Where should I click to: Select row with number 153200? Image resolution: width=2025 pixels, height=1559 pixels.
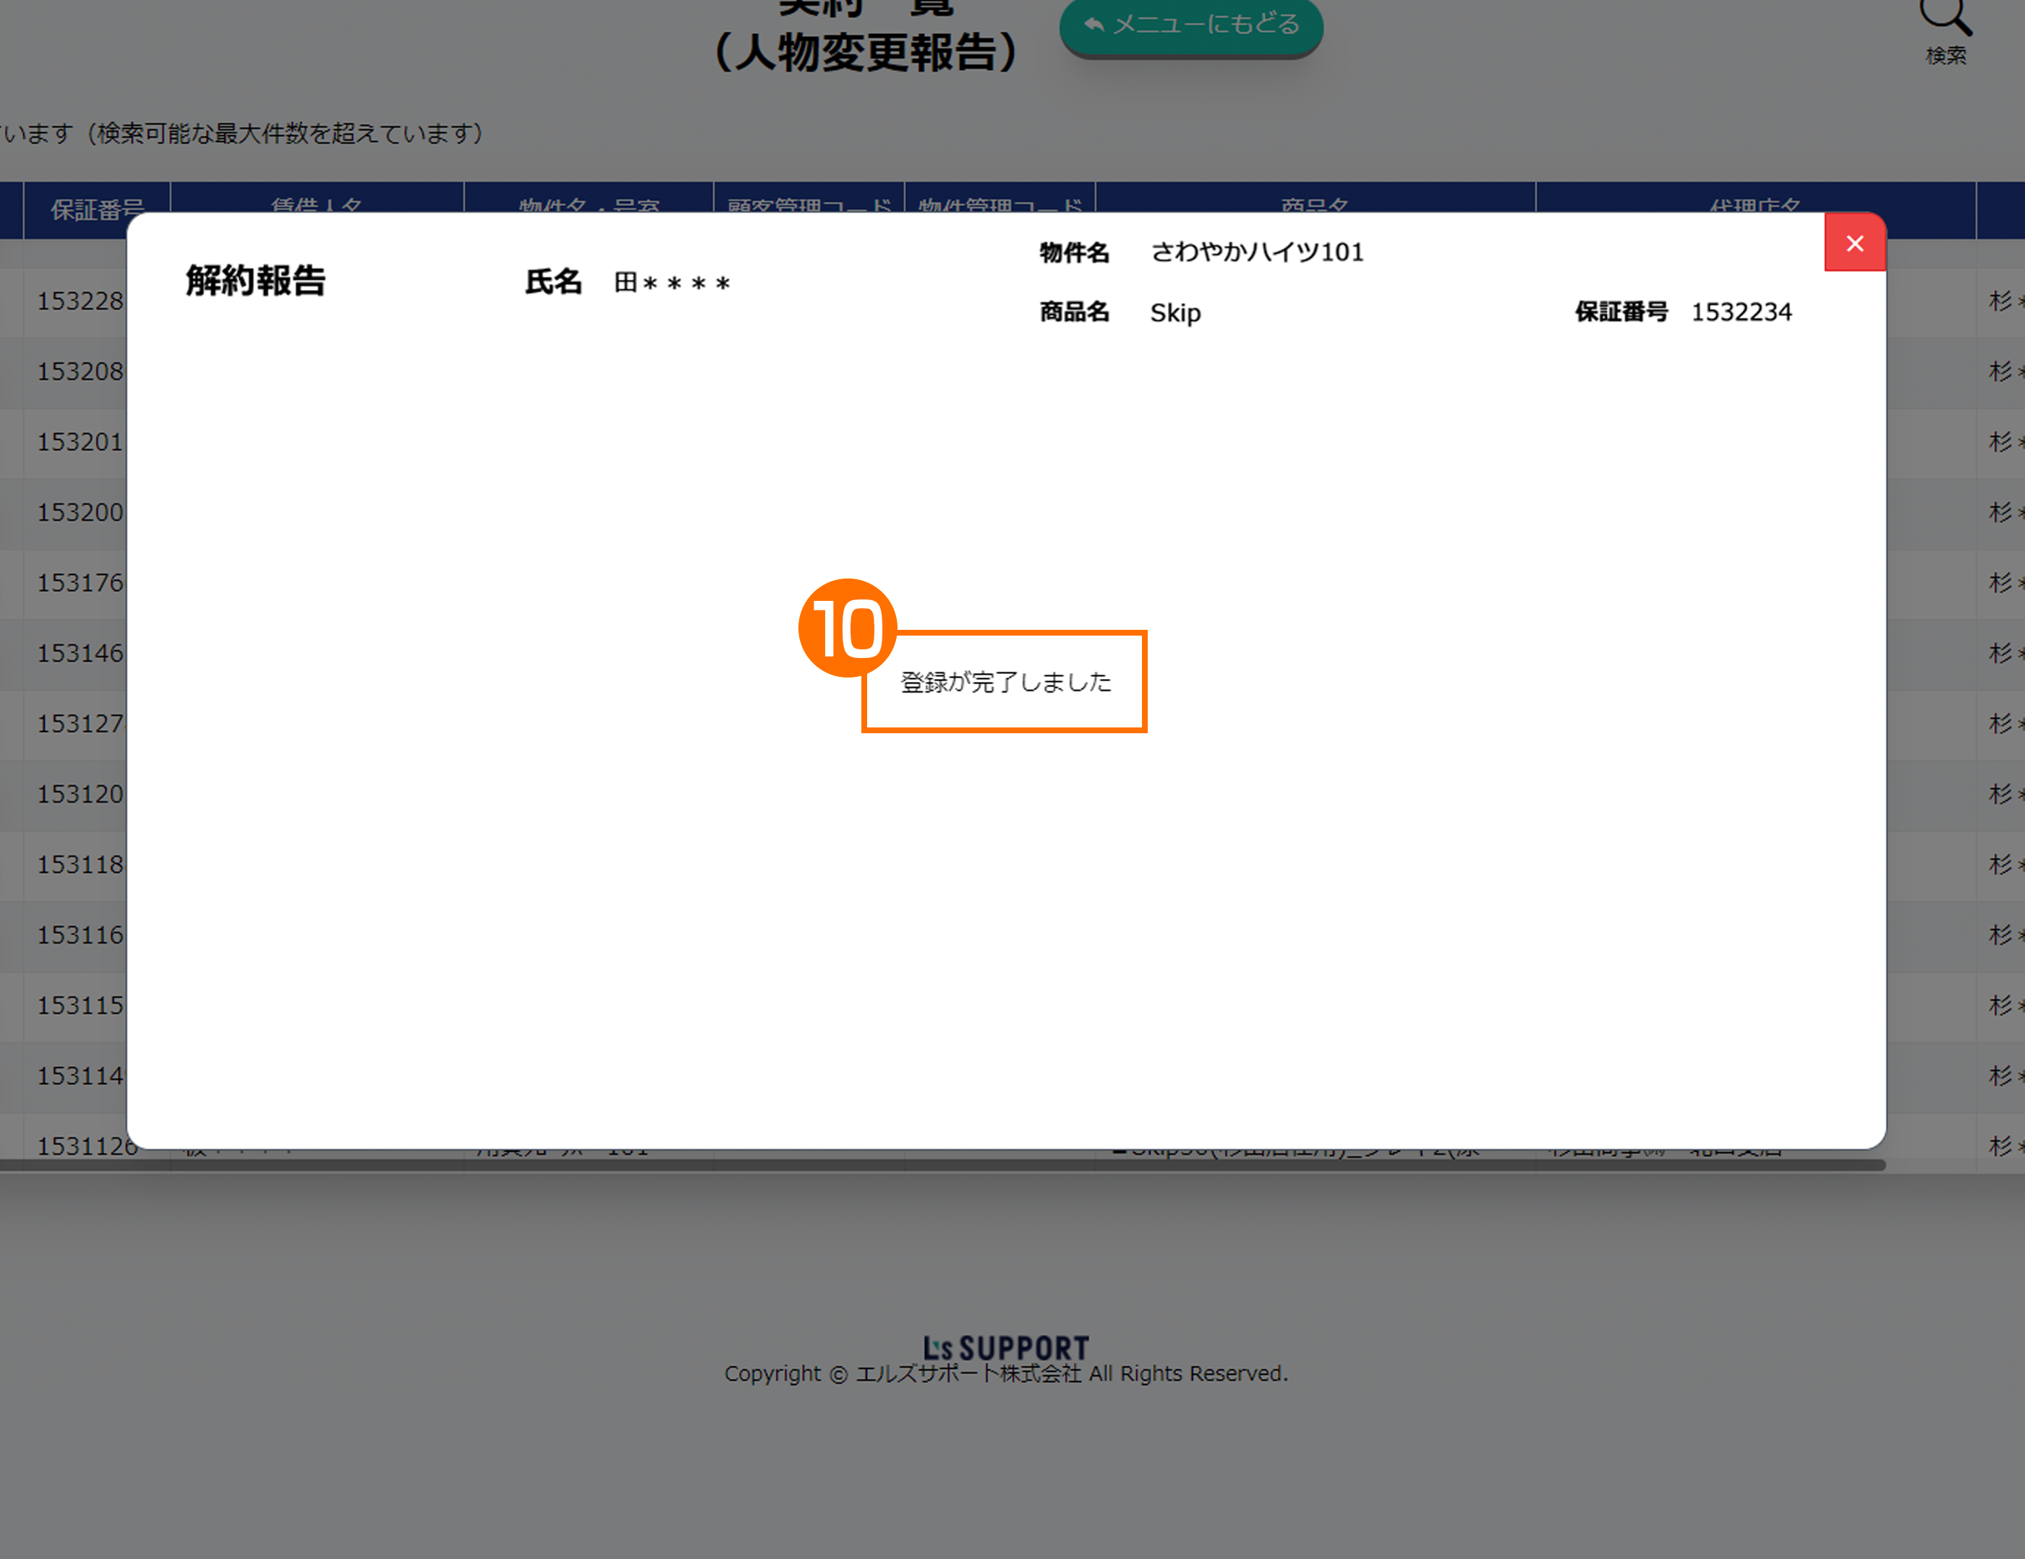click(x=80, y=513)
